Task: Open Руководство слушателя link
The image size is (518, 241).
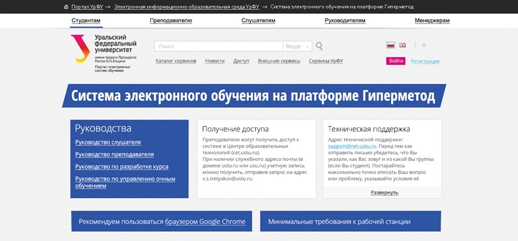Action: (x=108, y=142)
